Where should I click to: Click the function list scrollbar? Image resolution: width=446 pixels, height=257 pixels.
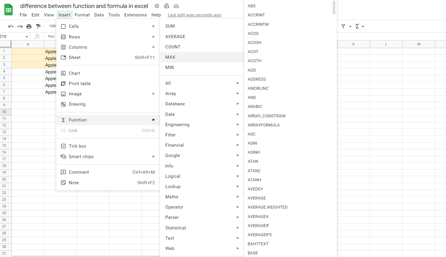(x=334, y=8)
